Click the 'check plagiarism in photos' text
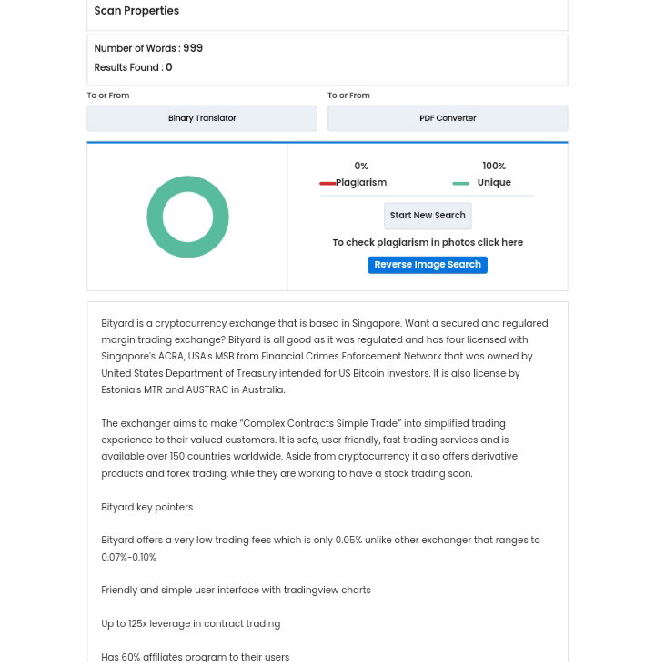655x667 pixels. click(x=428, y=242)
